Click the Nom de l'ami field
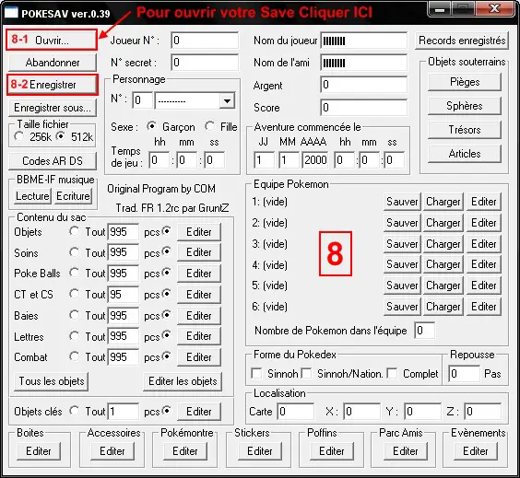Screen dimensions: 520x478 (364, 63)
